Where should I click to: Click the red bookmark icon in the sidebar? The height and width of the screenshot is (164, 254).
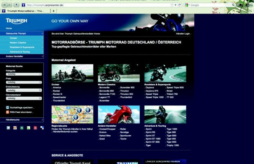tap(35, 128)
